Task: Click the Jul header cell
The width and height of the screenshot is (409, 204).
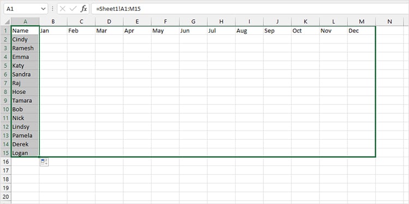Action: 221,30
